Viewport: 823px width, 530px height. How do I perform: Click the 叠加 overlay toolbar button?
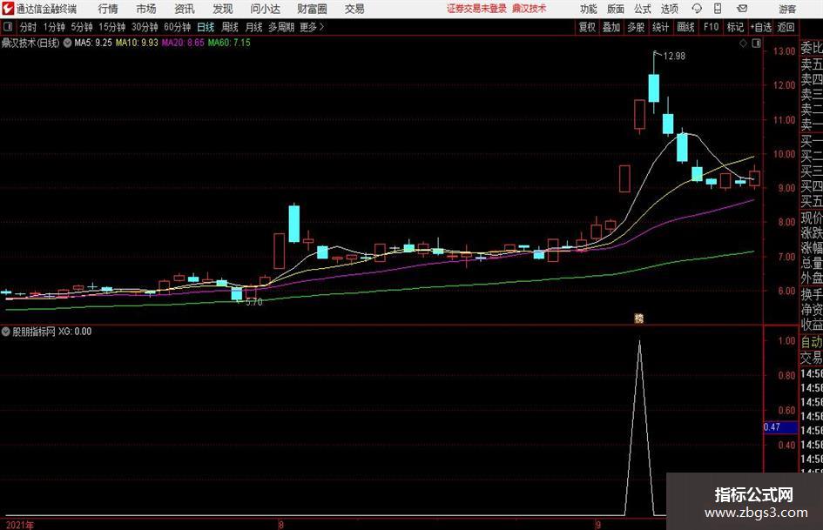point(611,27)
